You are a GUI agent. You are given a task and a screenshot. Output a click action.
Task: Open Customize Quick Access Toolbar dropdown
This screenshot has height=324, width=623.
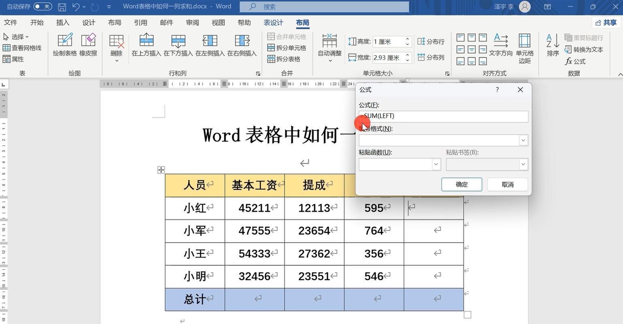coord(109,7)
